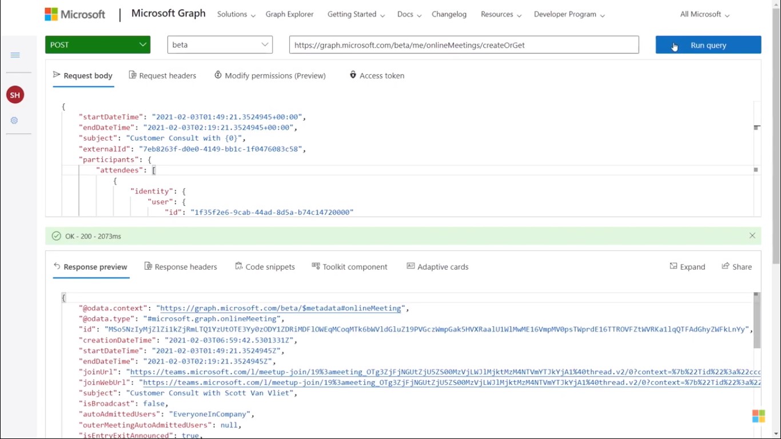Expand the Resources menu
The height and width of the screenshot is (439, 781).
[501, 14]
